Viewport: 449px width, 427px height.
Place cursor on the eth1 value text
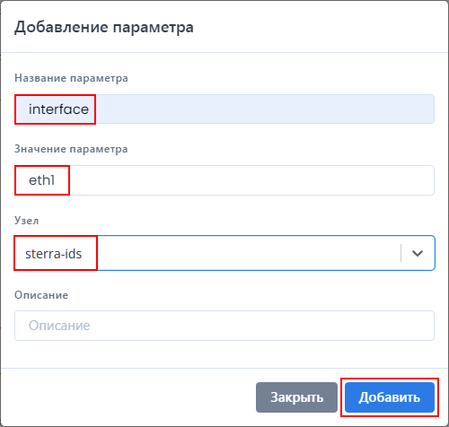point(41,180)
